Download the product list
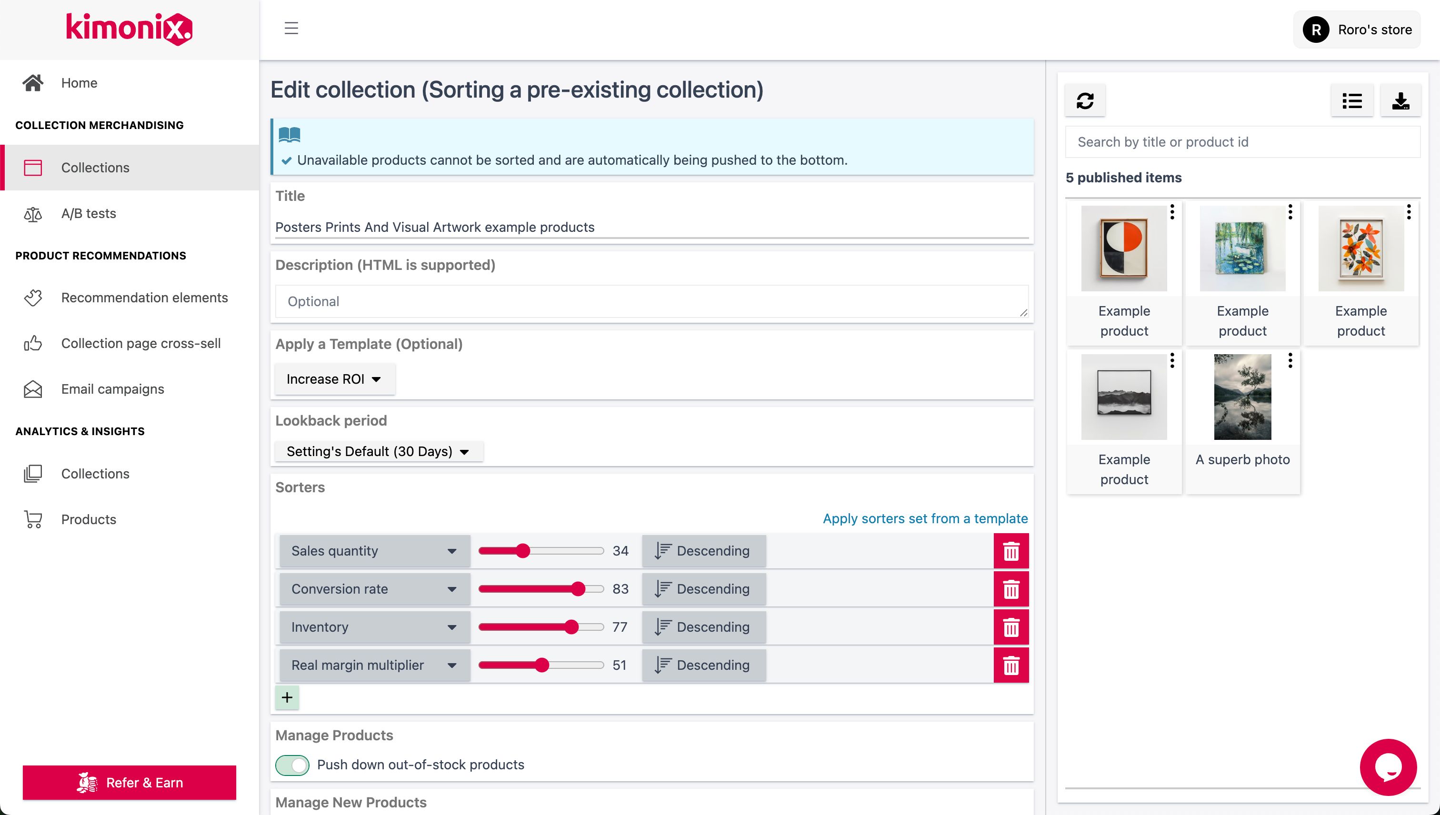Screen dimensions: 1440x815 pyautogui.click(x=1400, y=101)
